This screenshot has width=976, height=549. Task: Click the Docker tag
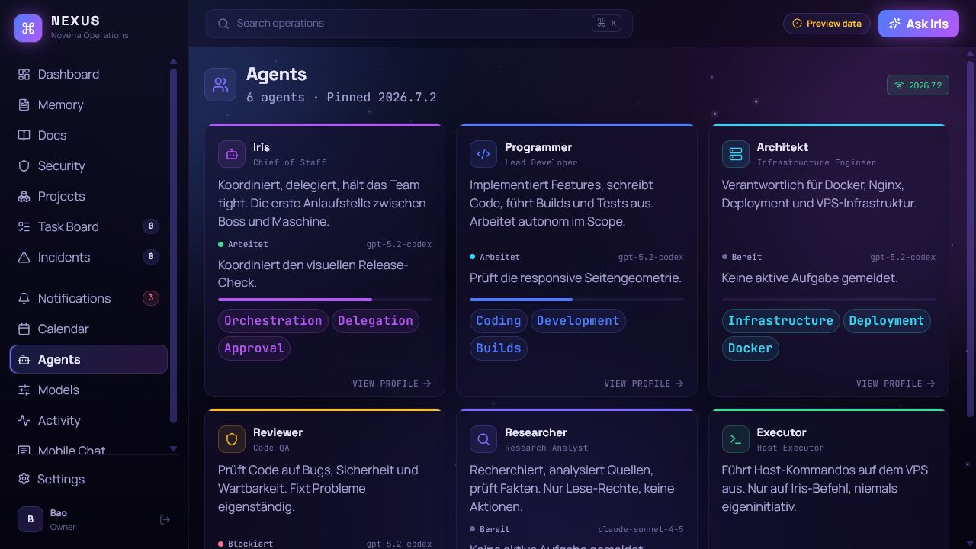(x=750, y=348)
